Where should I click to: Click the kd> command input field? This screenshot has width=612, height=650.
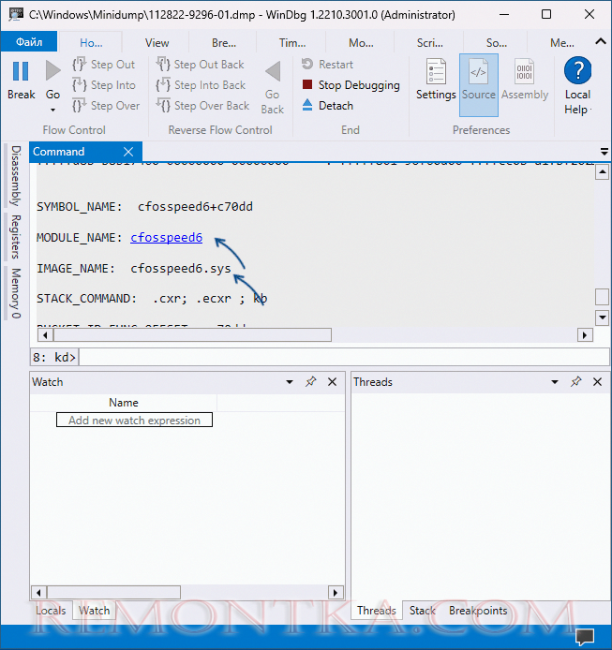pyautogui.click(x=344, y=357)
